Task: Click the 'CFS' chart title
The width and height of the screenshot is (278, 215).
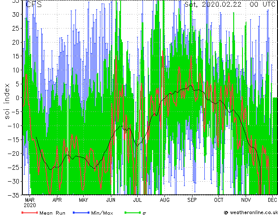Action: point(34,4)
